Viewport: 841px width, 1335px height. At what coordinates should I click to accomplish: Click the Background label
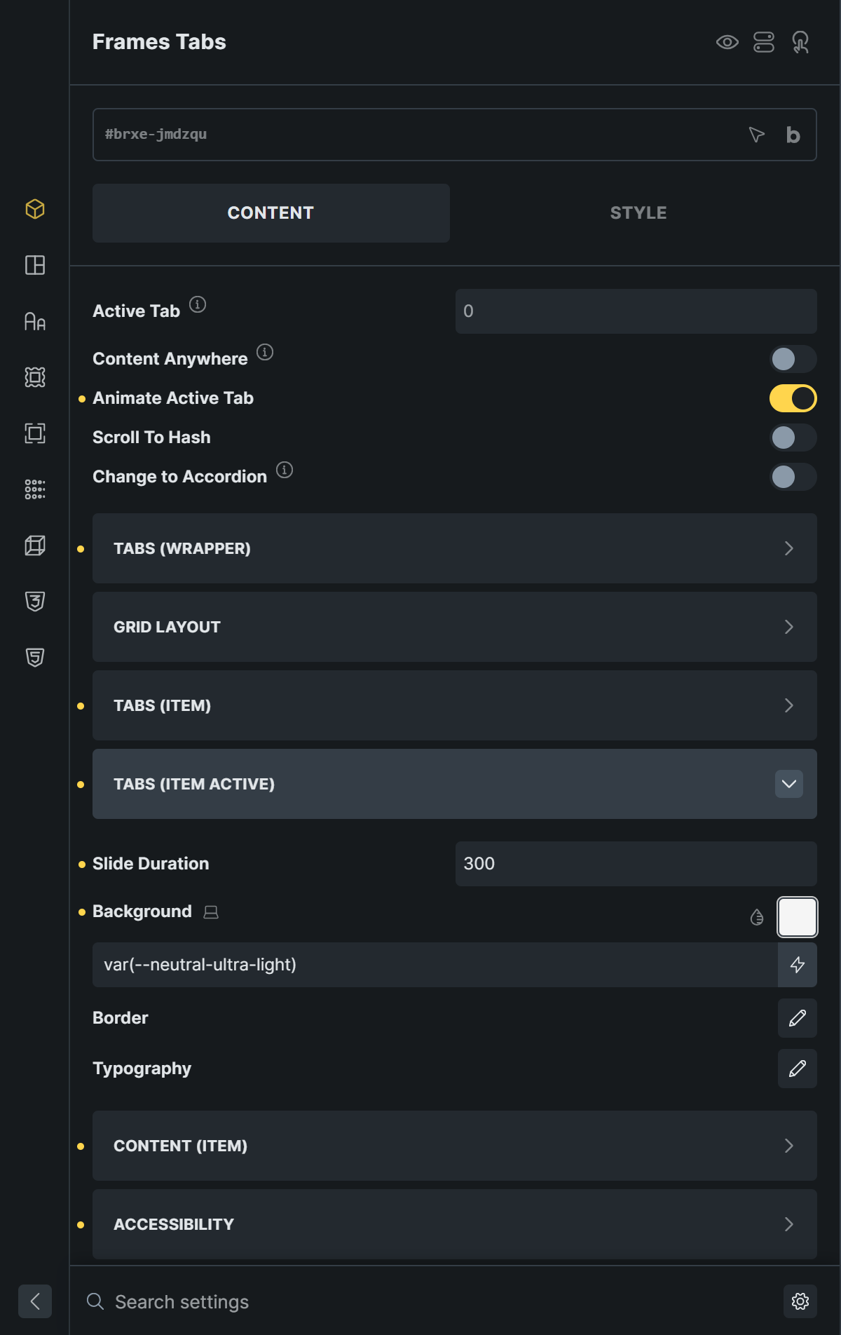pos(142,912)
